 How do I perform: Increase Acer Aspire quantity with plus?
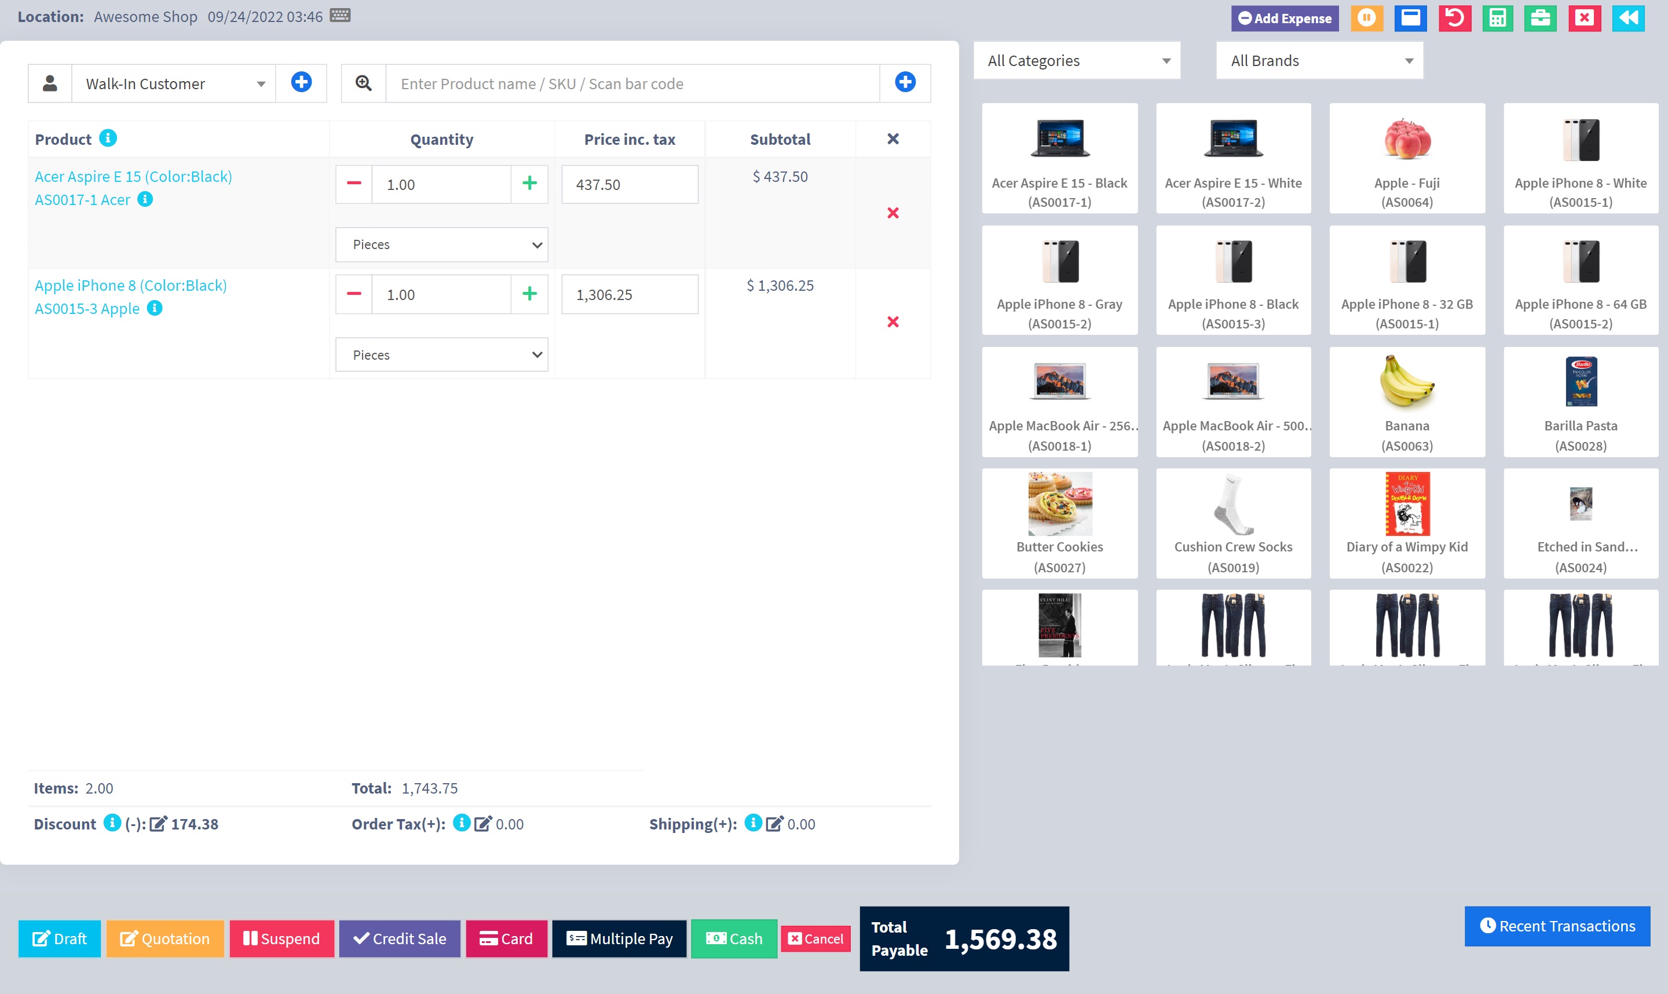(x=529, y=184)
